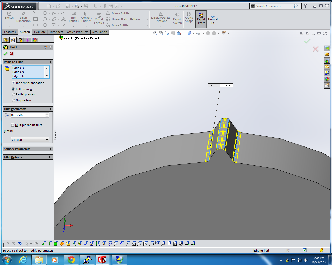Enable Multiple radius fillet checkbox

click(x=13, y=125)
